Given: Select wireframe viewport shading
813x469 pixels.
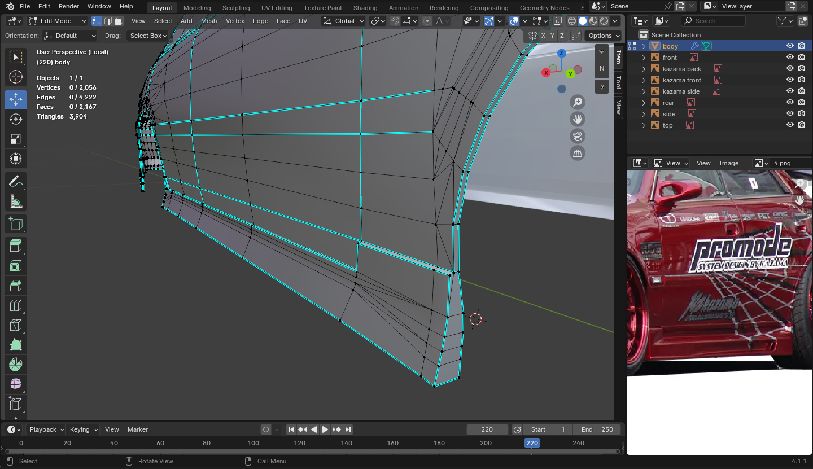Looking at the screenshot, I should (572, 21).
